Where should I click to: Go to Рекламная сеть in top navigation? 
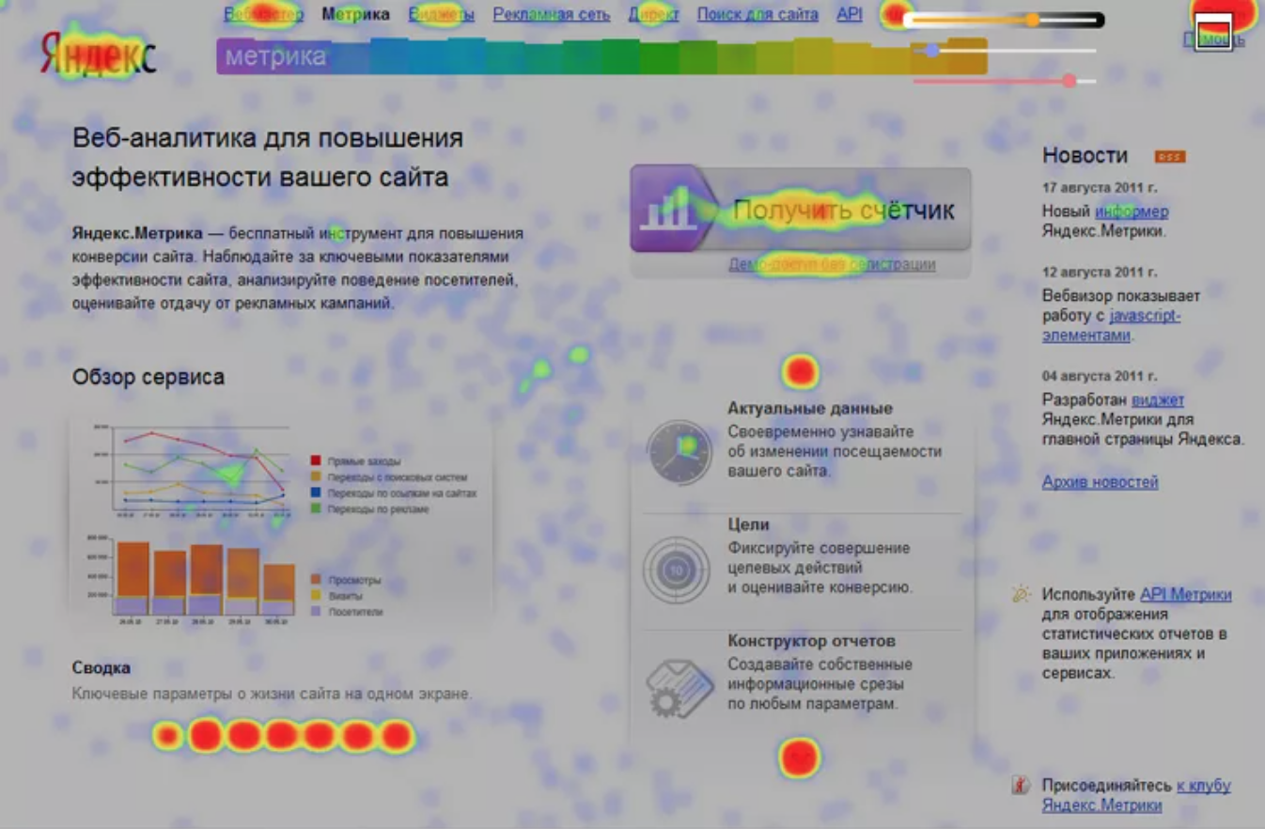coord(552,15)
